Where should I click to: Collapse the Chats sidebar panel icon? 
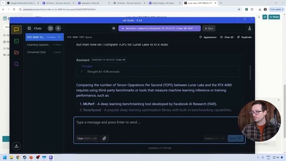(29, 28)
